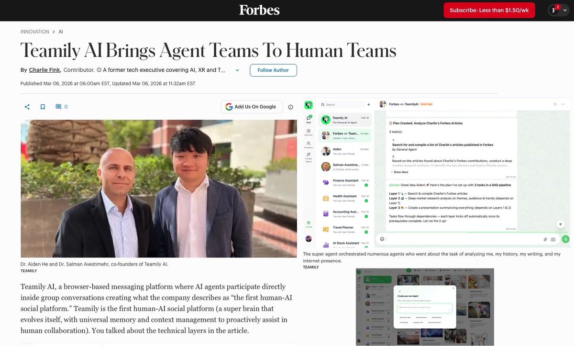Click the camera icon in message box
The image size is (574, 346).
(x=553, y=239)
